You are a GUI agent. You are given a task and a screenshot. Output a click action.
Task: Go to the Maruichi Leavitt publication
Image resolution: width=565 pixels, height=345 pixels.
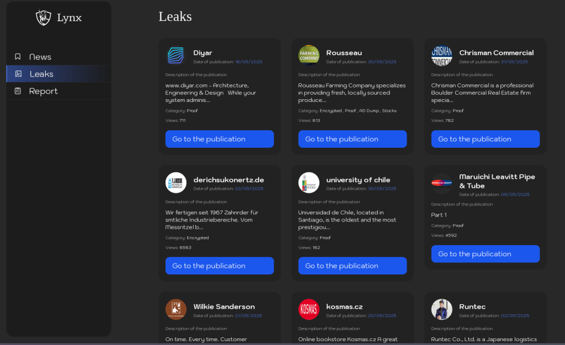click(x=486, y=254)
